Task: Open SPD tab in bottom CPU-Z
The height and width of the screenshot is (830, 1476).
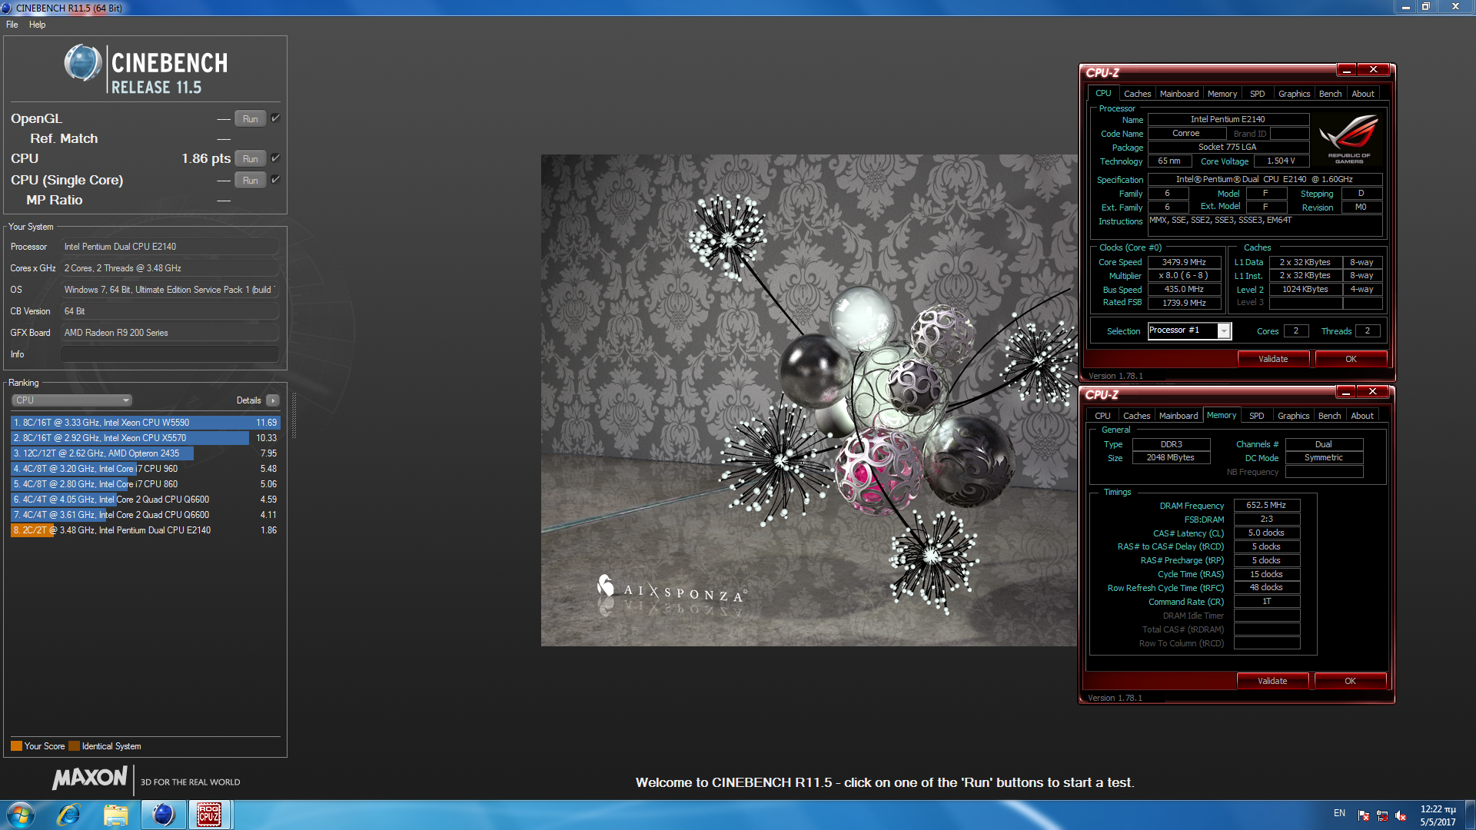Action: (x=1256, y=416)
